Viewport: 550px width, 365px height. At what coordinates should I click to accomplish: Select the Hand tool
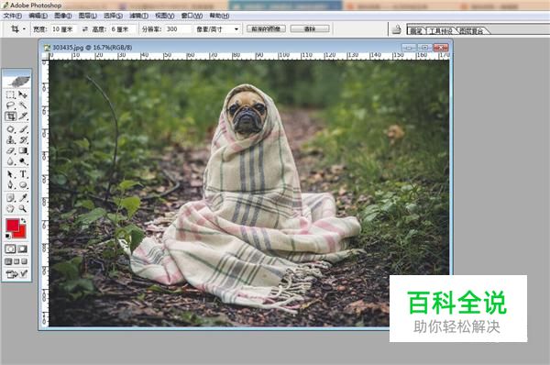click(x=10, y=208)
